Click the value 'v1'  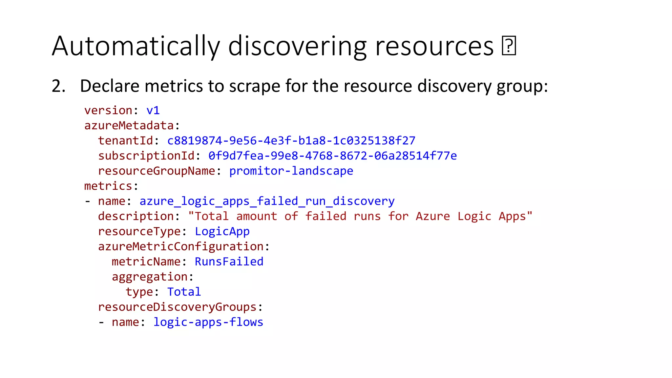click(x=153, y=110)
